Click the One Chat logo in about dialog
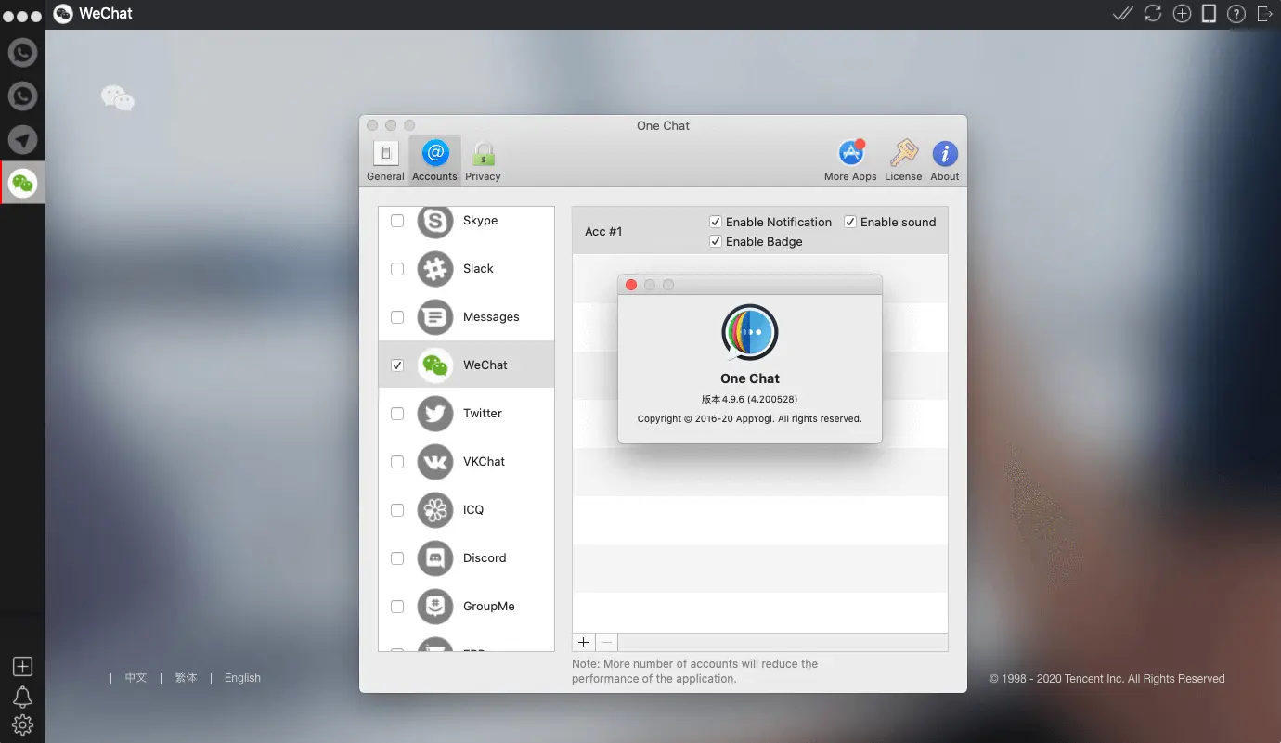 point(750,332)
